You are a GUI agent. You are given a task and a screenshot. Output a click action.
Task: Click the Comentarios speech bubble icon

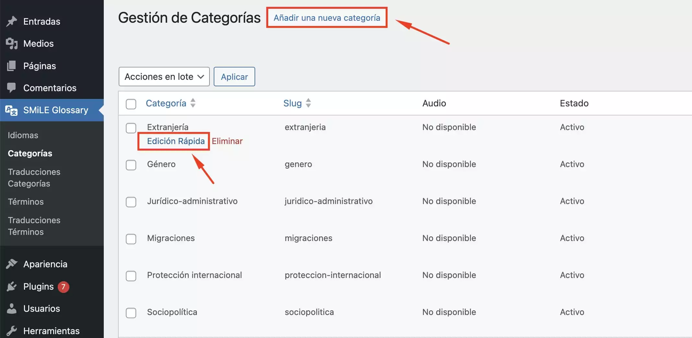[12, 88]
